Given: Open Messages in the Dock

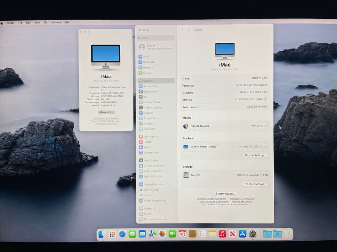Looking at the screenshot, I should (132, 234).
